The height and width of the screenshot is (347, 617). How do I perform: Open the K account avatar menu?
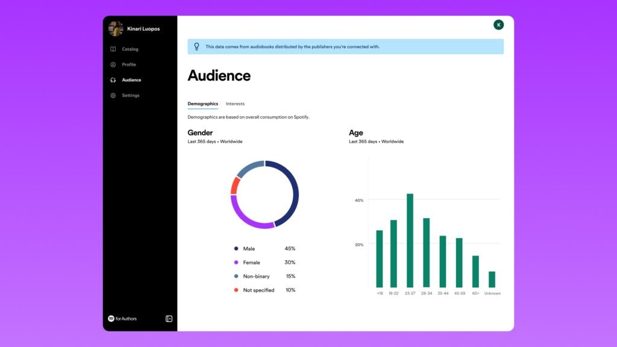498,25
